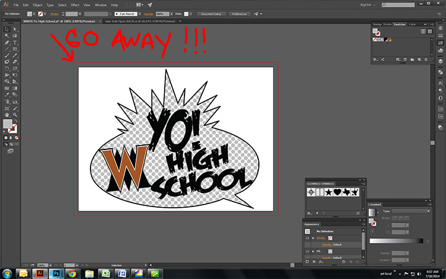Screen dimensions: 446x279
Task: Select the Artboard tool
Action: point(7,108)
